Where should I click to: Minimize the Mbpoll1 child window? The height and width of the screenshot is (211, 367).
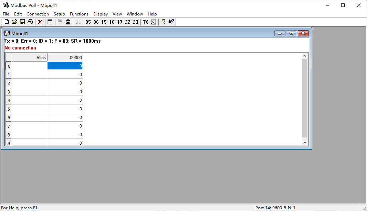[x=280, y=33]
